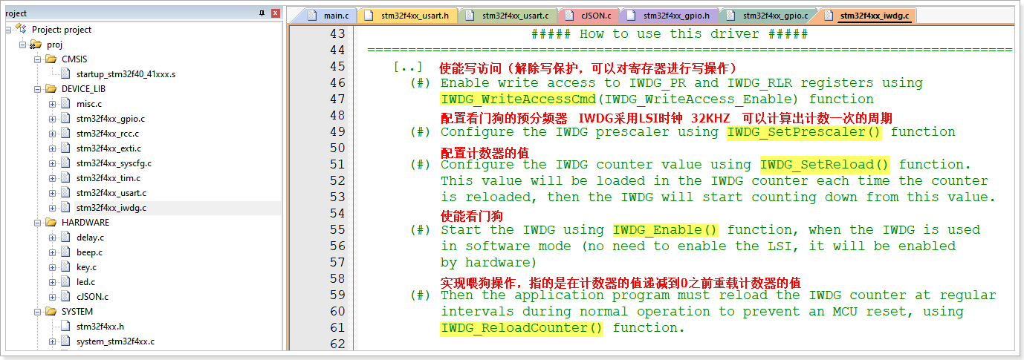Click the SYSTEM folder icon
This screenshot has width=1024, height=360.
click(51, 312)
